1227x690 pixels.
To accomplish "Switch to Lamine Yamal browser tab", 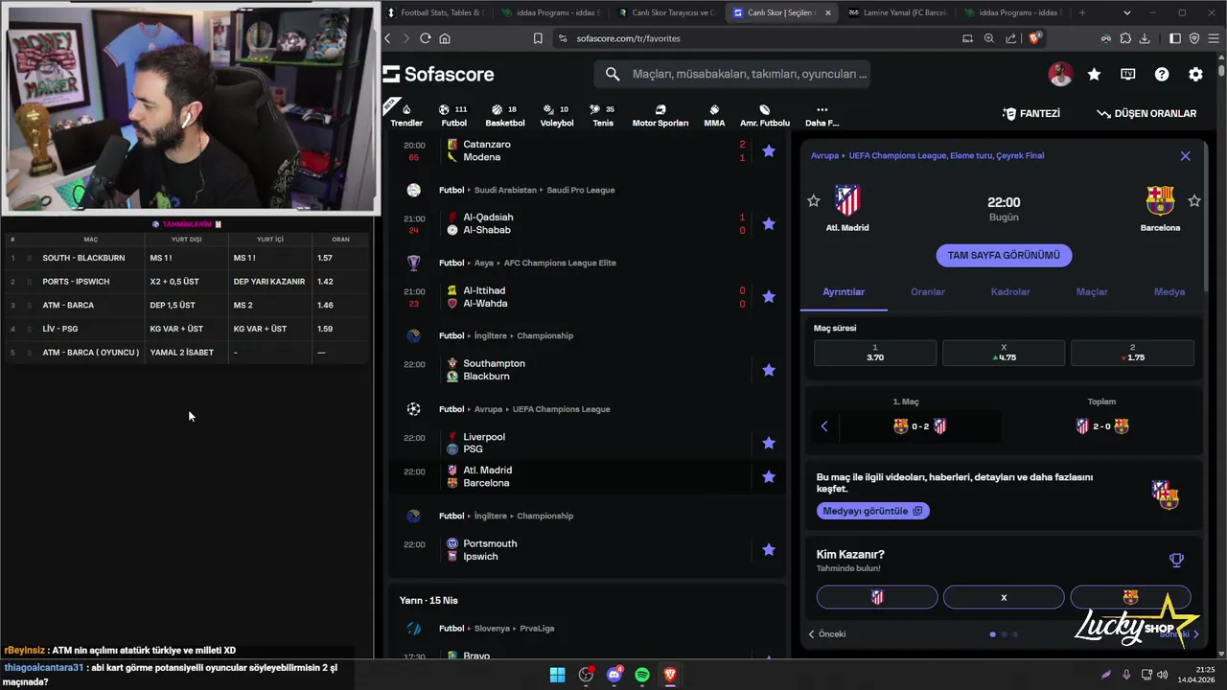I will click(897, 12).
